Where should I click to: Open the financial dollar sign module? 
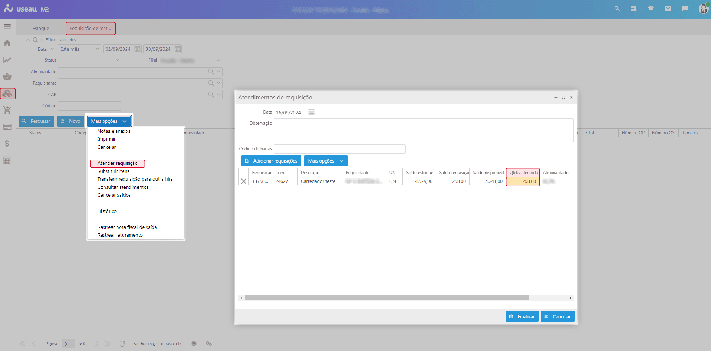[7, 144]
